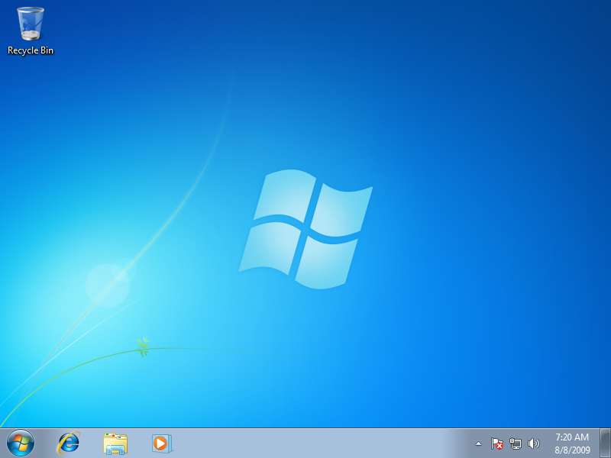Image resolution: width=611 pixels, height=458 pixels.
Task: Click the 8/8/2009 date in tray
Action: click(572, 450)
